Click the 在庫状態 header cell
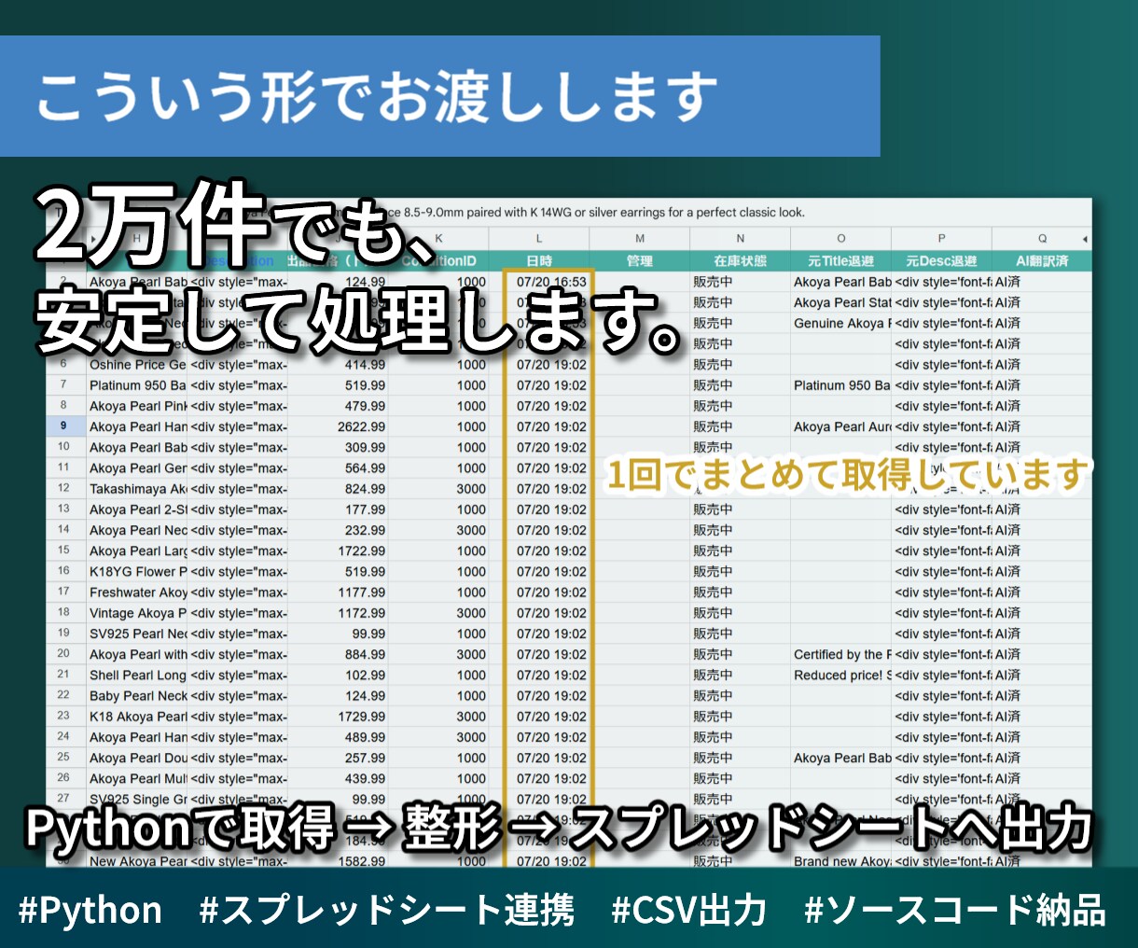This screenshot has height=948, width=1138. [741, 261]
